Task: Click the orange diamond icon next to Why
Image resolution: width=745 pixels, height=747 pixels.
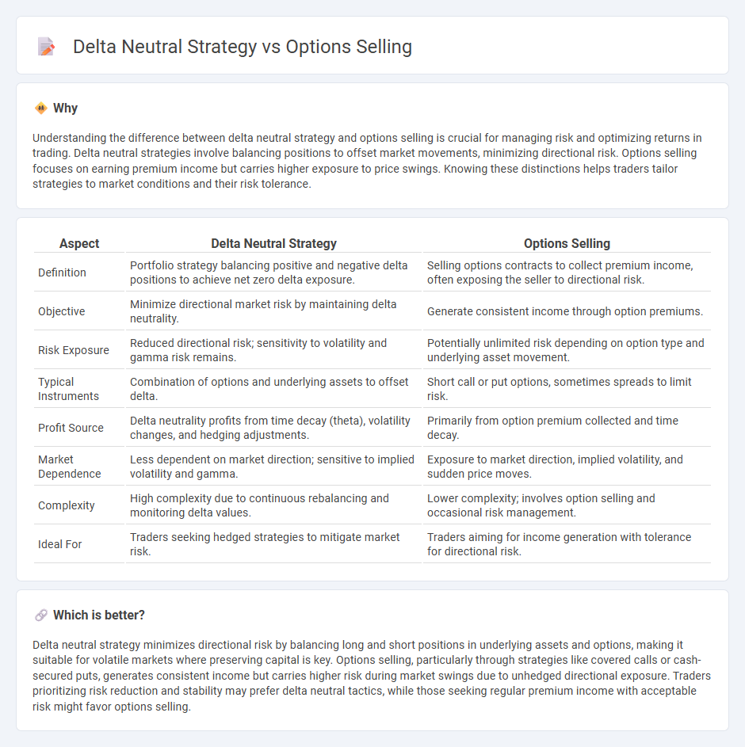Action: coord(41,109)
